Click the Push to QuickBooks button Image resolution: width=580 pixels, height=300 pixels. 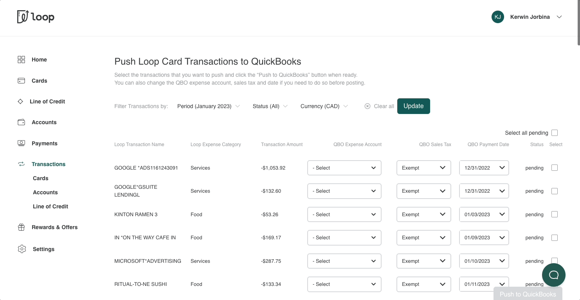[x=528, y=294]
